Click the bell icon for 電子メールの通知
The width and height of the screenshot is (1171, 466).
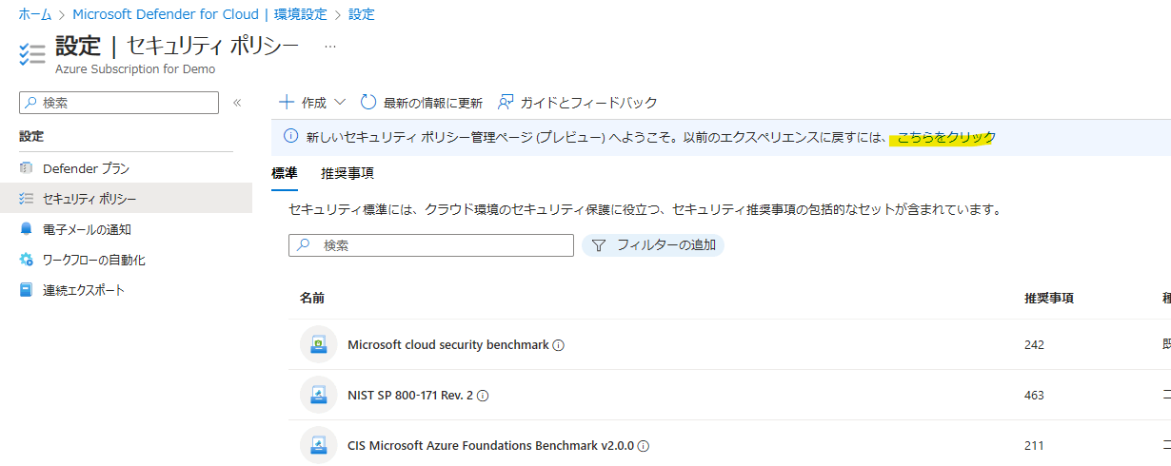(26, 229)
